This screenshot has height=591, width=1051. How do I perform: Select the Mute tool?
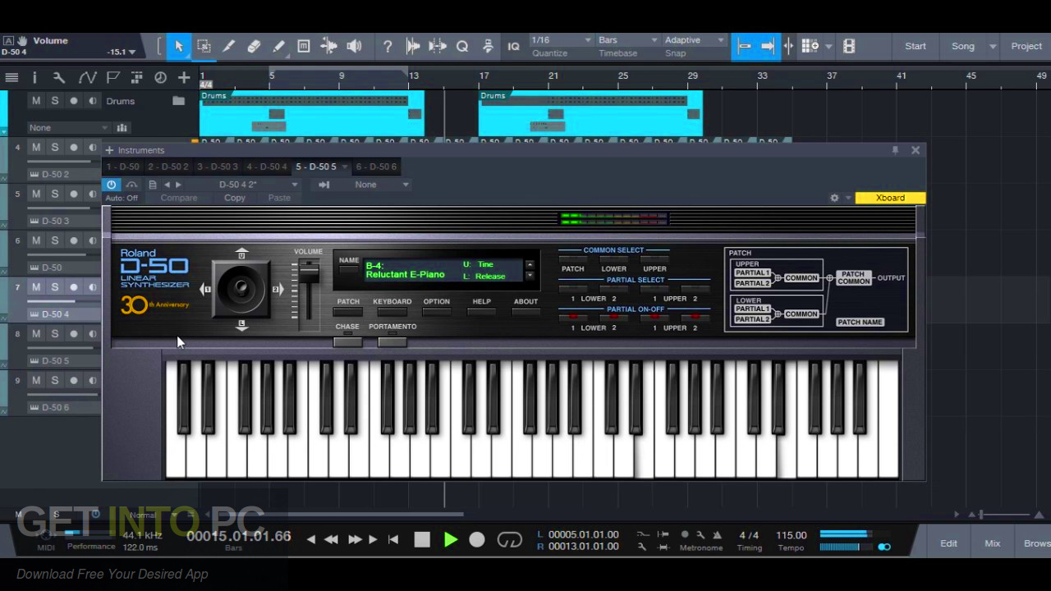pos(304,47)
